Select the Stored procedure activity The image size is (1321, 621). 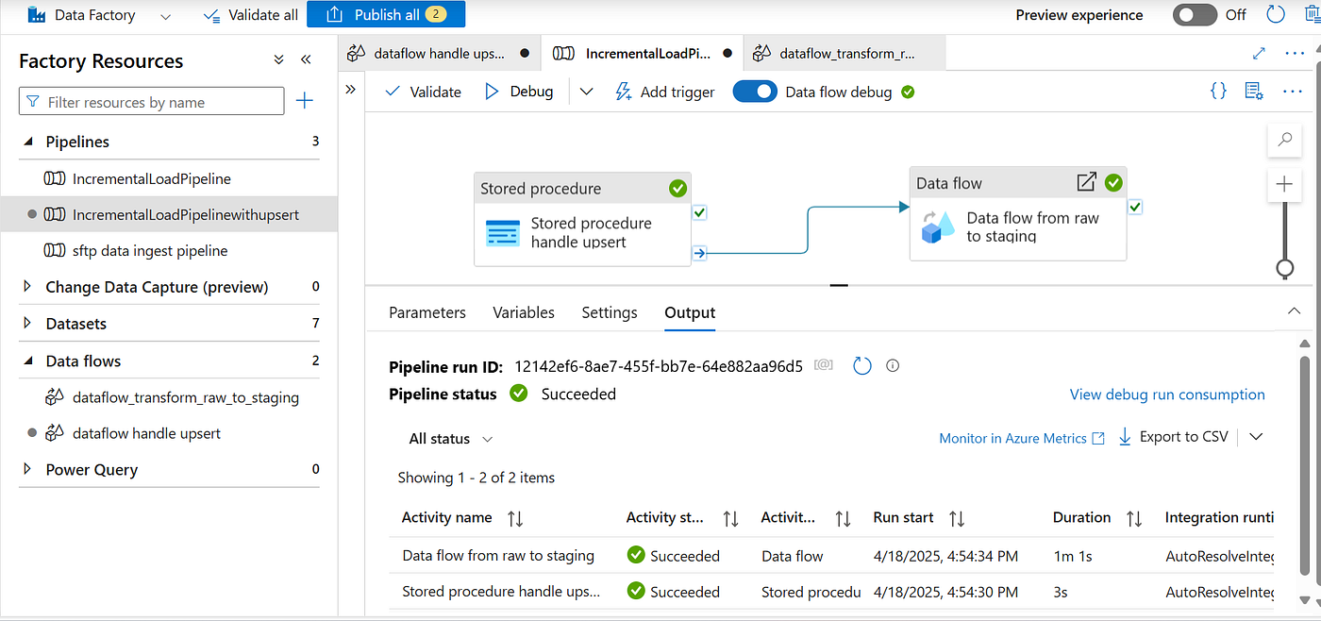[582, 219]
